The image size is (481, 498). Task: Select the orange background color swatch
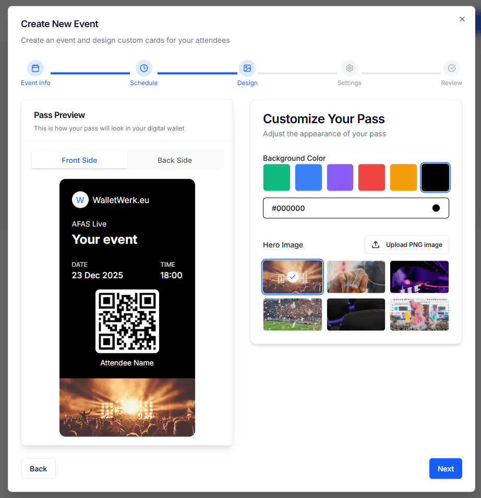404,177
